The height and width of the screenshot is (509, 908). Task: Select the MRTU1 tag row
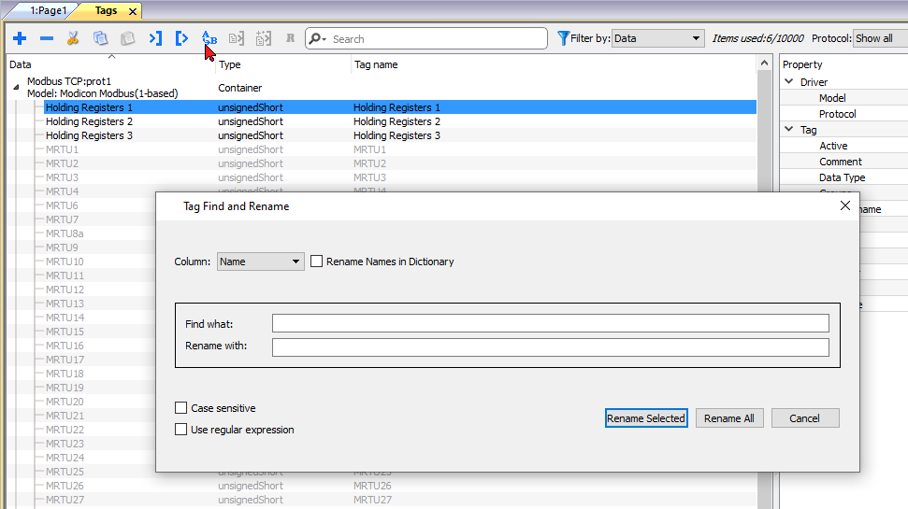point(399,149)
